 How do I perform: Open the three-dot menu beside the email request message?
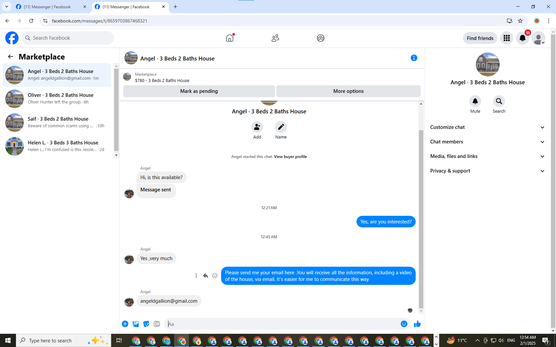196,276
